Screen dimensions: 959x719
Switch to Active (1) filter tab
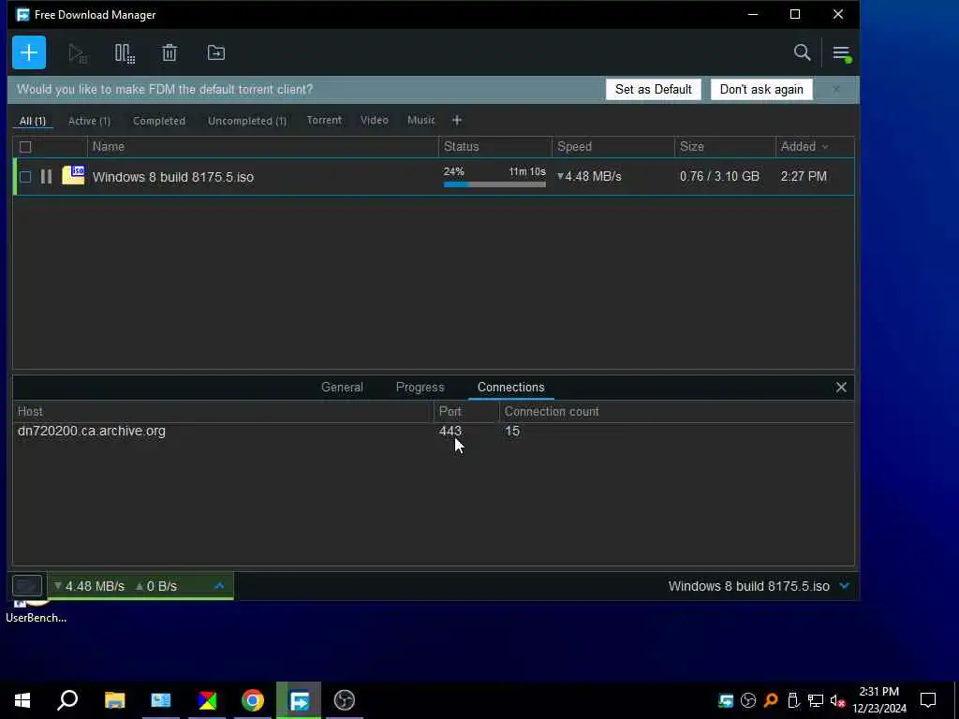(89, 121)
